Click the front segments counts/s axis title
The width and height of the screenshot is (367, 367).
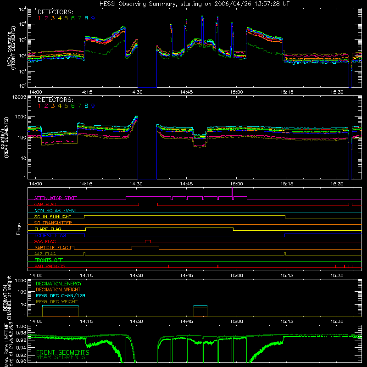click(11, 48)
